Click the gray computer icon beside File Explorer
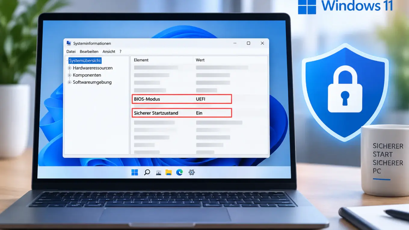 158,173
